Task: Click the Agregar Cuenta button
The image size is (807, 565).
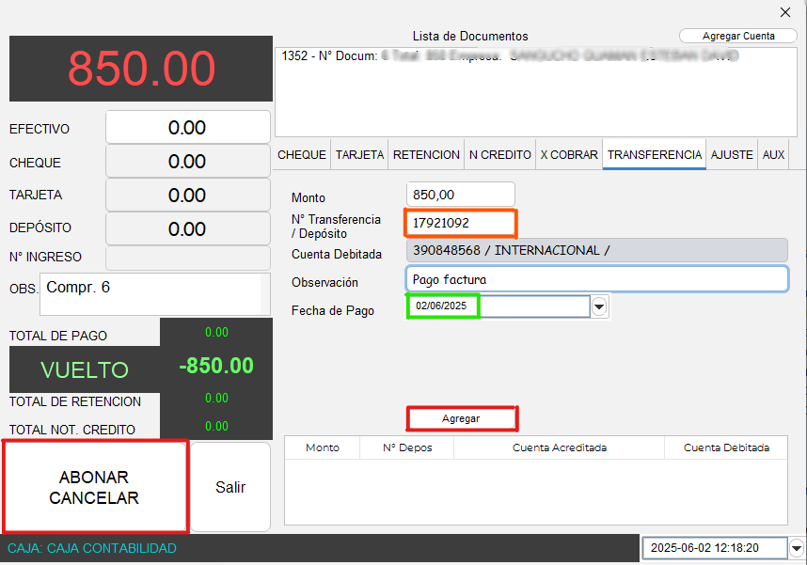Action: coord(738,36)
